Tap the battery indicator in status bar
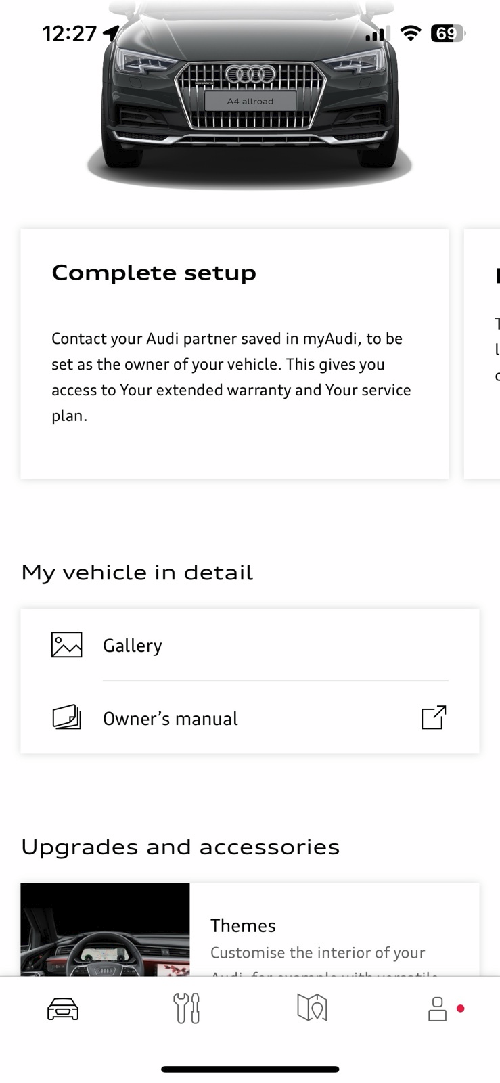Screen dimensions: 500x1083 448,33
